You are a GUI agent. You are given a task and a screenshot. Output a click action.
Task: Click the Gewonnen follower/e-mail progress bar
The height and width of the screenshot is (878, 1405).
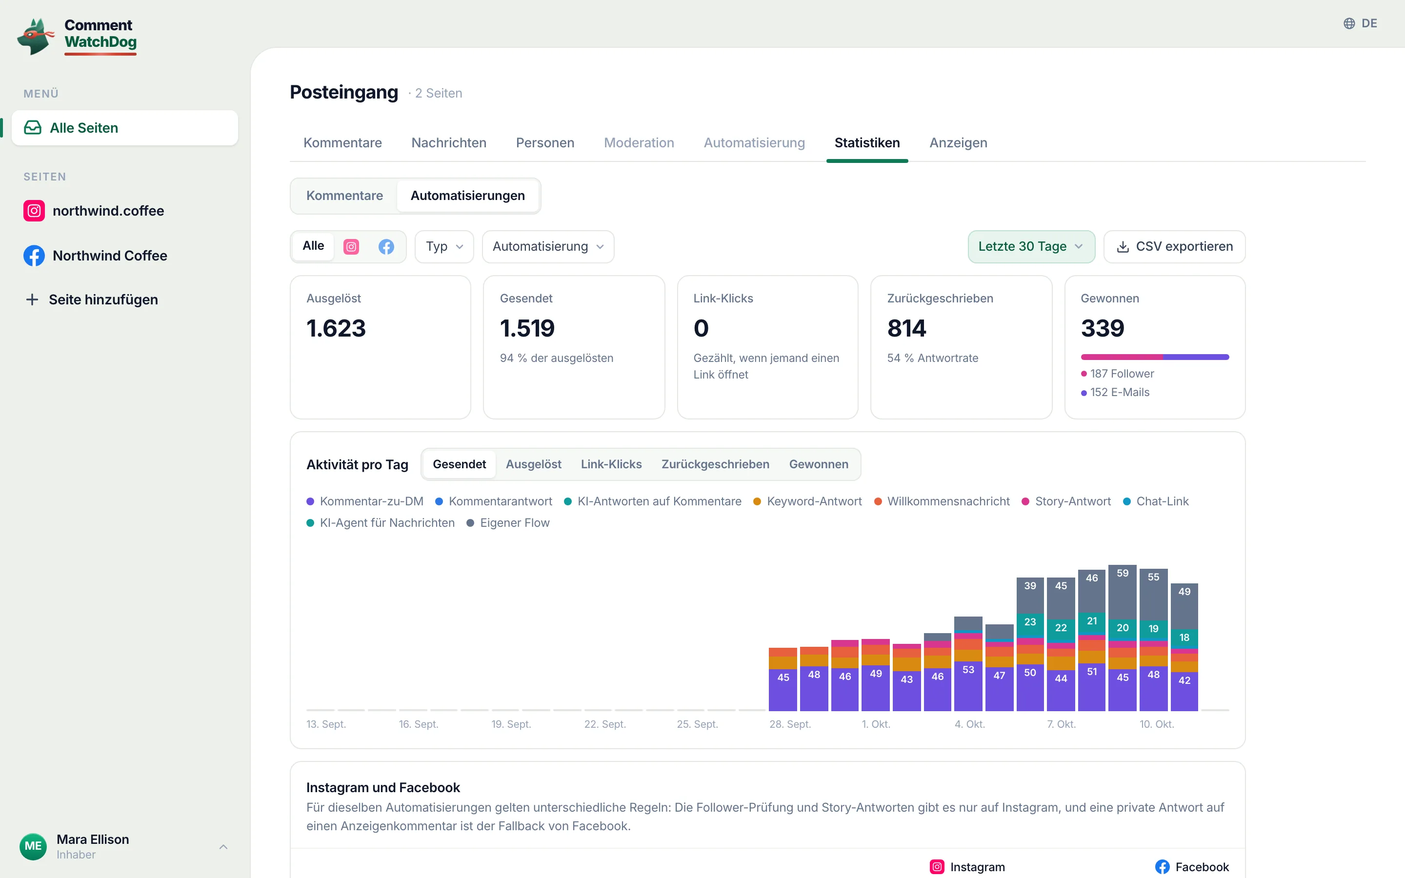[x=1154, y=357]
